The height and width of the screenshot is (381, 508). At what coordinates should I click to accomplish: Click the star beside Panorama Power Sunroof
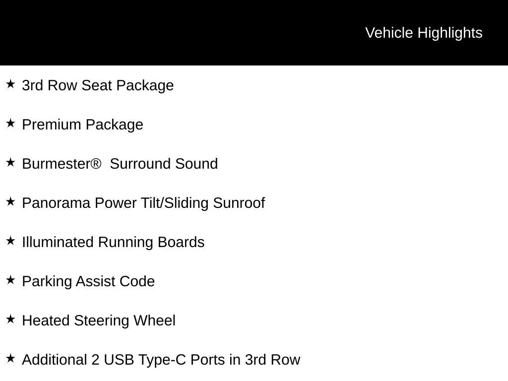(x=10, y=201)
